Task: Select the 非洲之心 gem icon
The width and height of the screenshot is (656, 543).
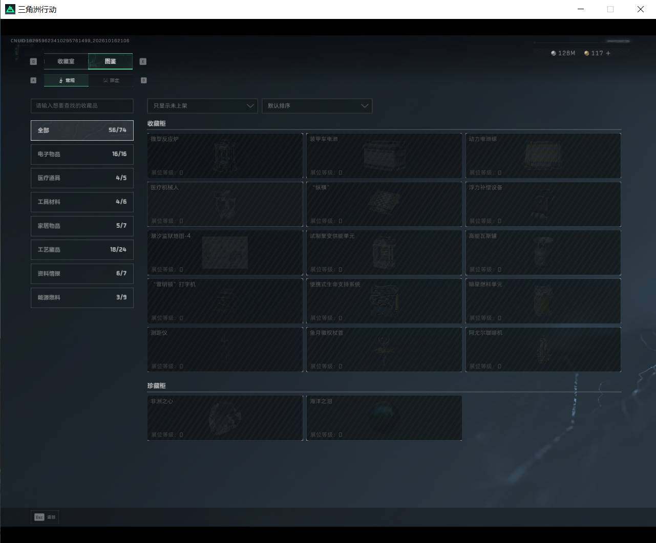Action: click(x=225, y=417)
